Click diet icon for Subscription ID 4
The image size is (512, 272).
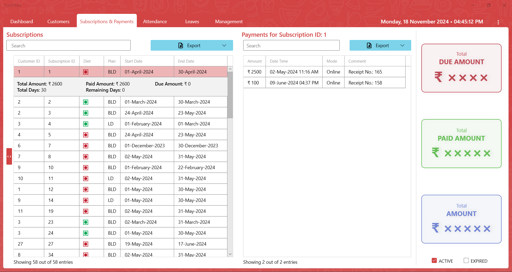click(x=86, y=124)
